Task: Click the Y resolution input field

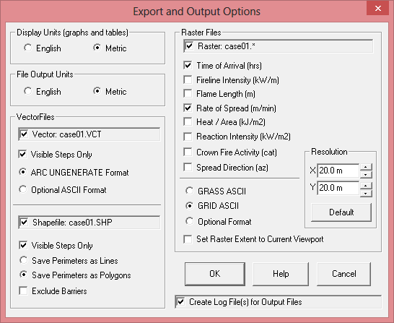Action: [x=338, y=188]
